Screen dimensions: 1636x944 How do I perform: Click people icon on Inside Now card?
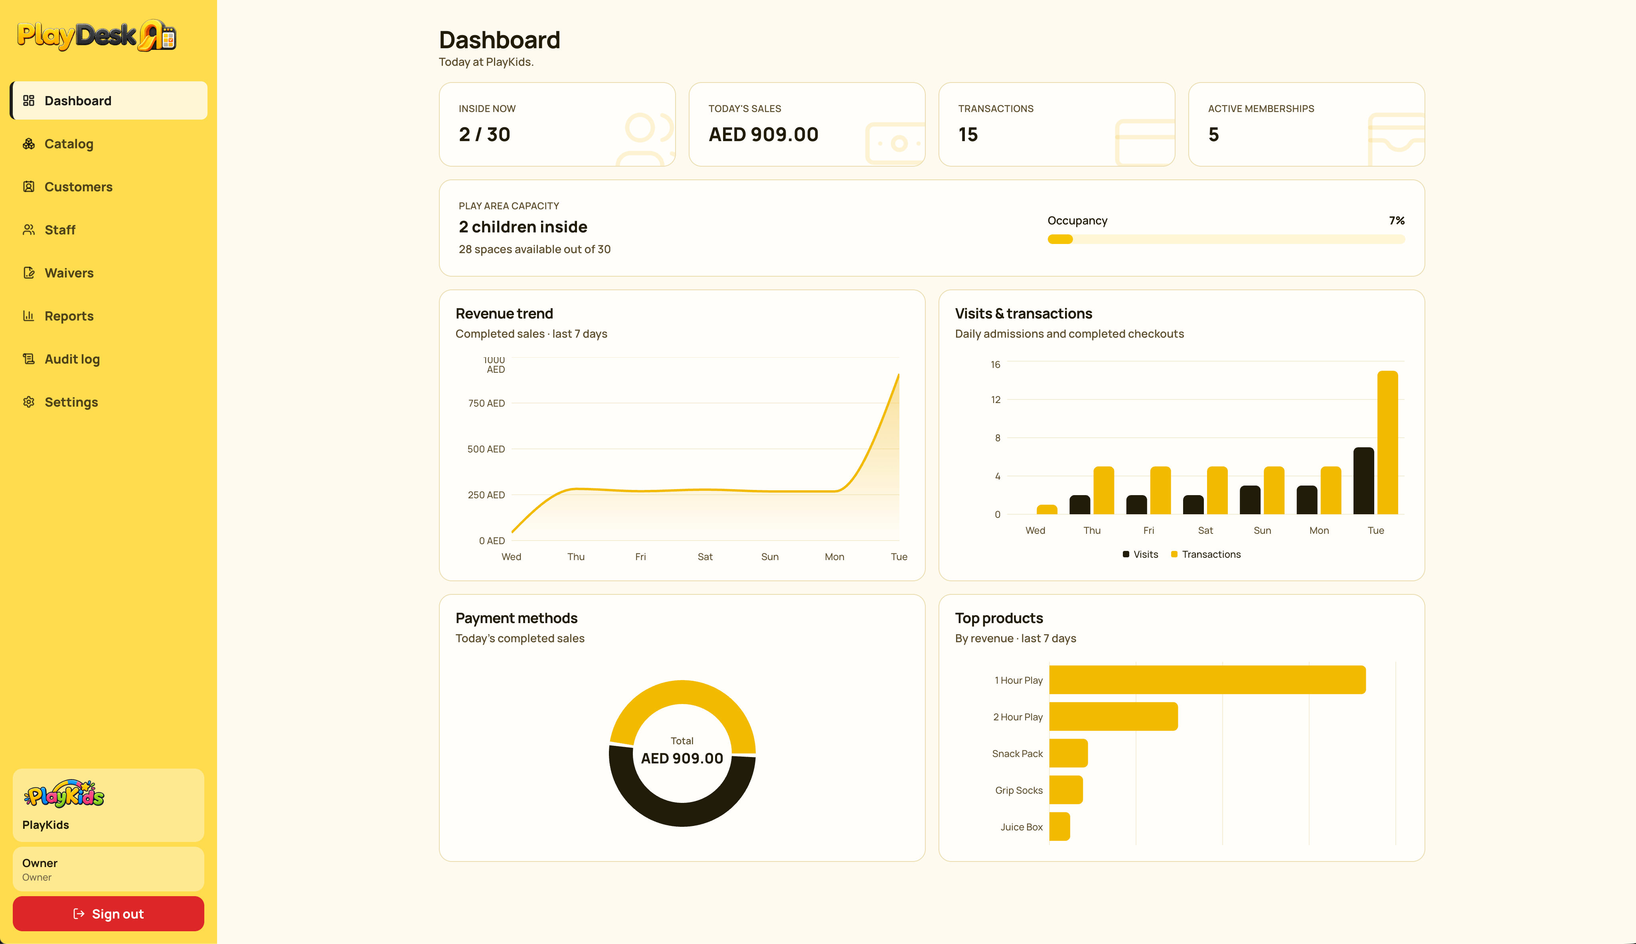646,139
